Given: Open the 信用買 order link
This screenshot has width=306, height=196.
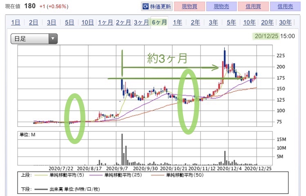Looking at the screenshot, I should pos(253,7).
